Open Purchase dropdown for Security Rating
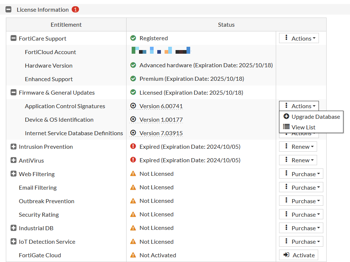 [301, 214]
